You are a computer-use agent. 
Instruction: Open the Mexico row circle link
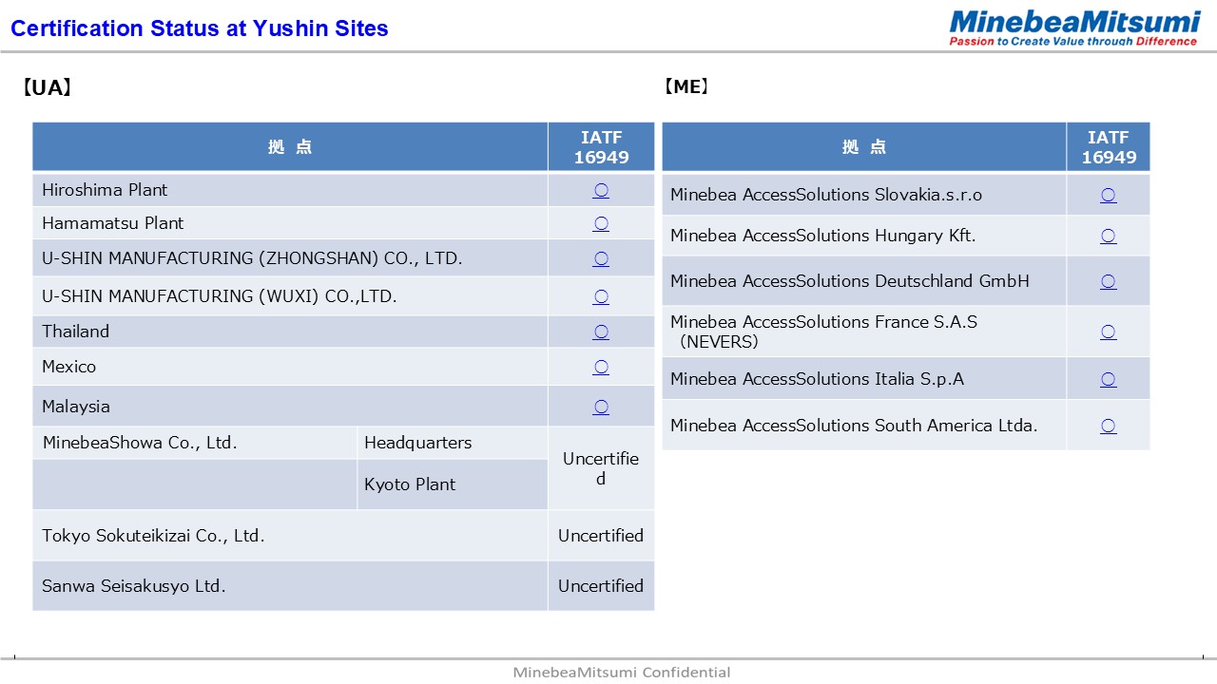click(x=601, y=367)
